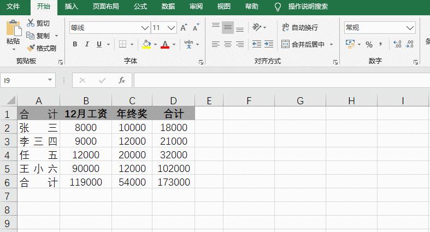The width and height of the screenshot is (430, 232).
Task: Toggle italic formatting
Action: (87, 44)
